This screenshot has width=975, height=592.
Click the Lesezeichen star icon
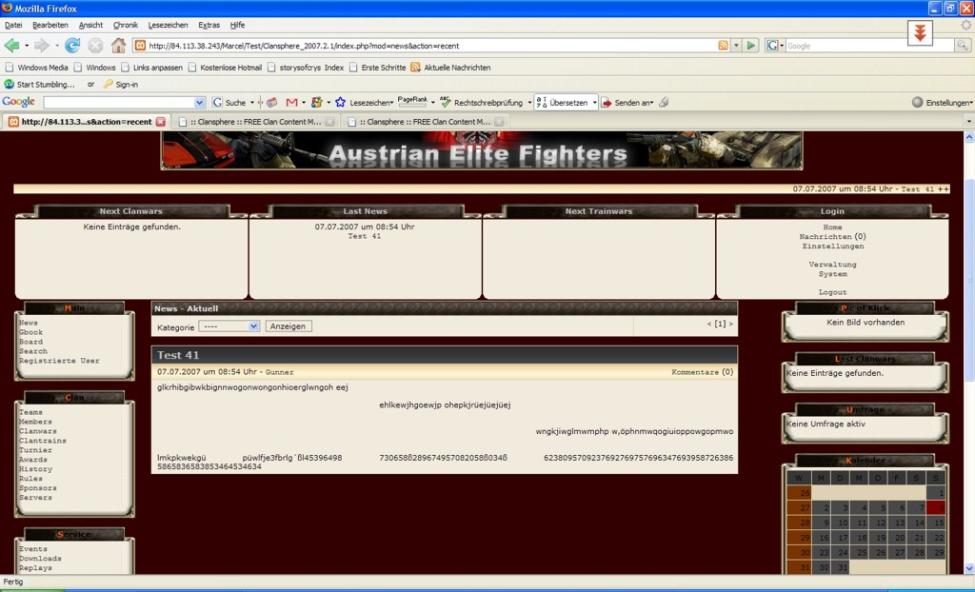(340, 103)
